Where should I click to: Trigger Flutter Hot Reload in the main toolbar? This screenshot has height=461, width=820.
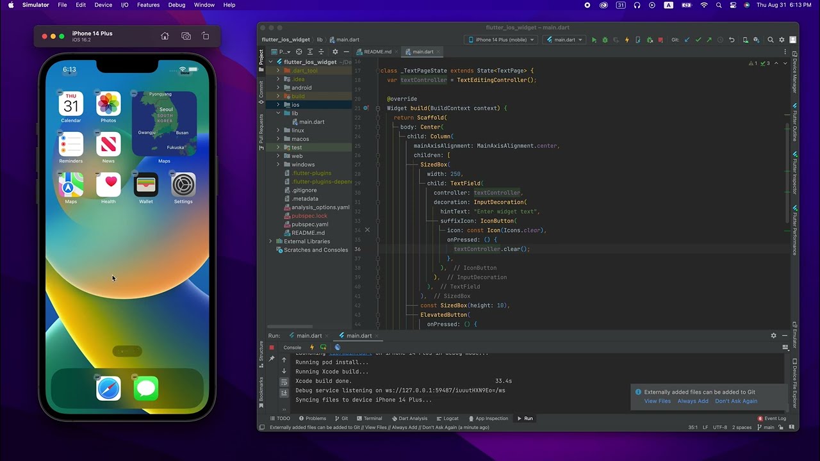627,40
